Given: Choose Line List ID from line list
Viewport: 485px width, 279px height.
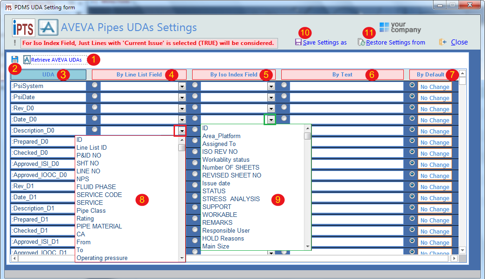Looking at the screenshot, I should point(91,148).
